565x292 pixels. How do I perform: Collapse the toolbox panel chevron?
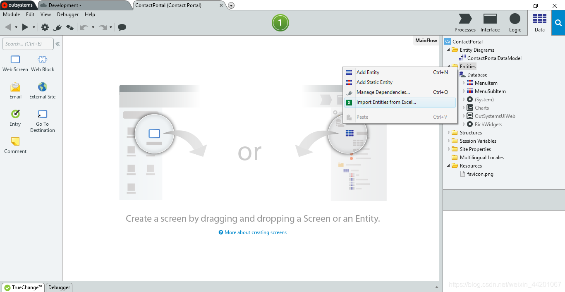57,44
